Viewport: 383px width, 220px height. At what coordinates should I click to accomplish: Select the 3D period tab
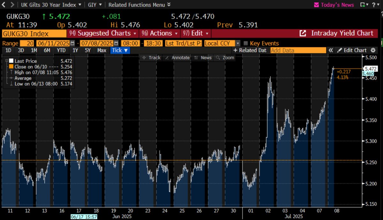click(21, 50)
